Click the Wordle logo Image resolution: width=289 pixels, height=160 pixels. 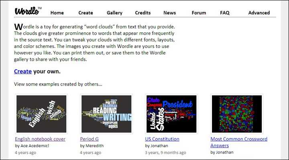[x=27, y=11]
